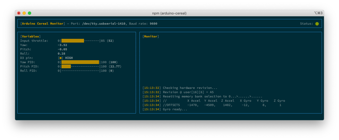Click the Arduino Cereal Monitor heading
The image size is (339, 140).
point(43,24)
